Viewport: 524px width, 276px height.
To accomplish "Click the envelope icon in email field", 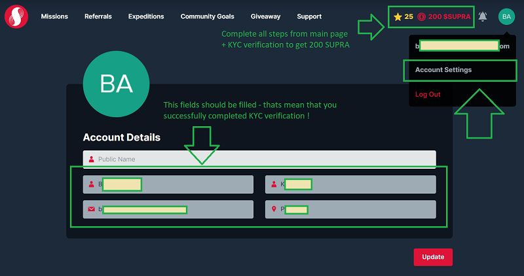I will click(x=91, y=209).
